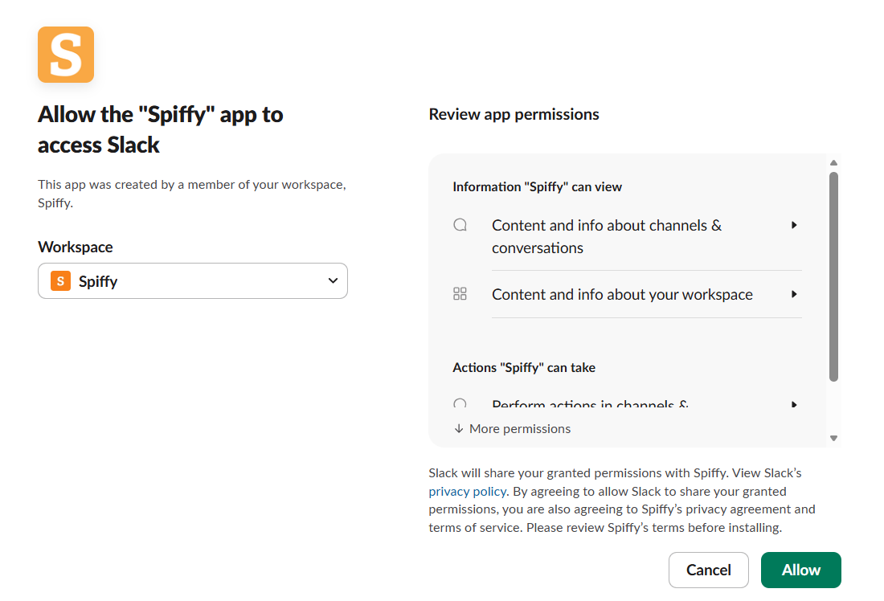This screenshot has height=601, width=884.
Task: Click the large orange Spiffy app logo
Action: point(66,55)
